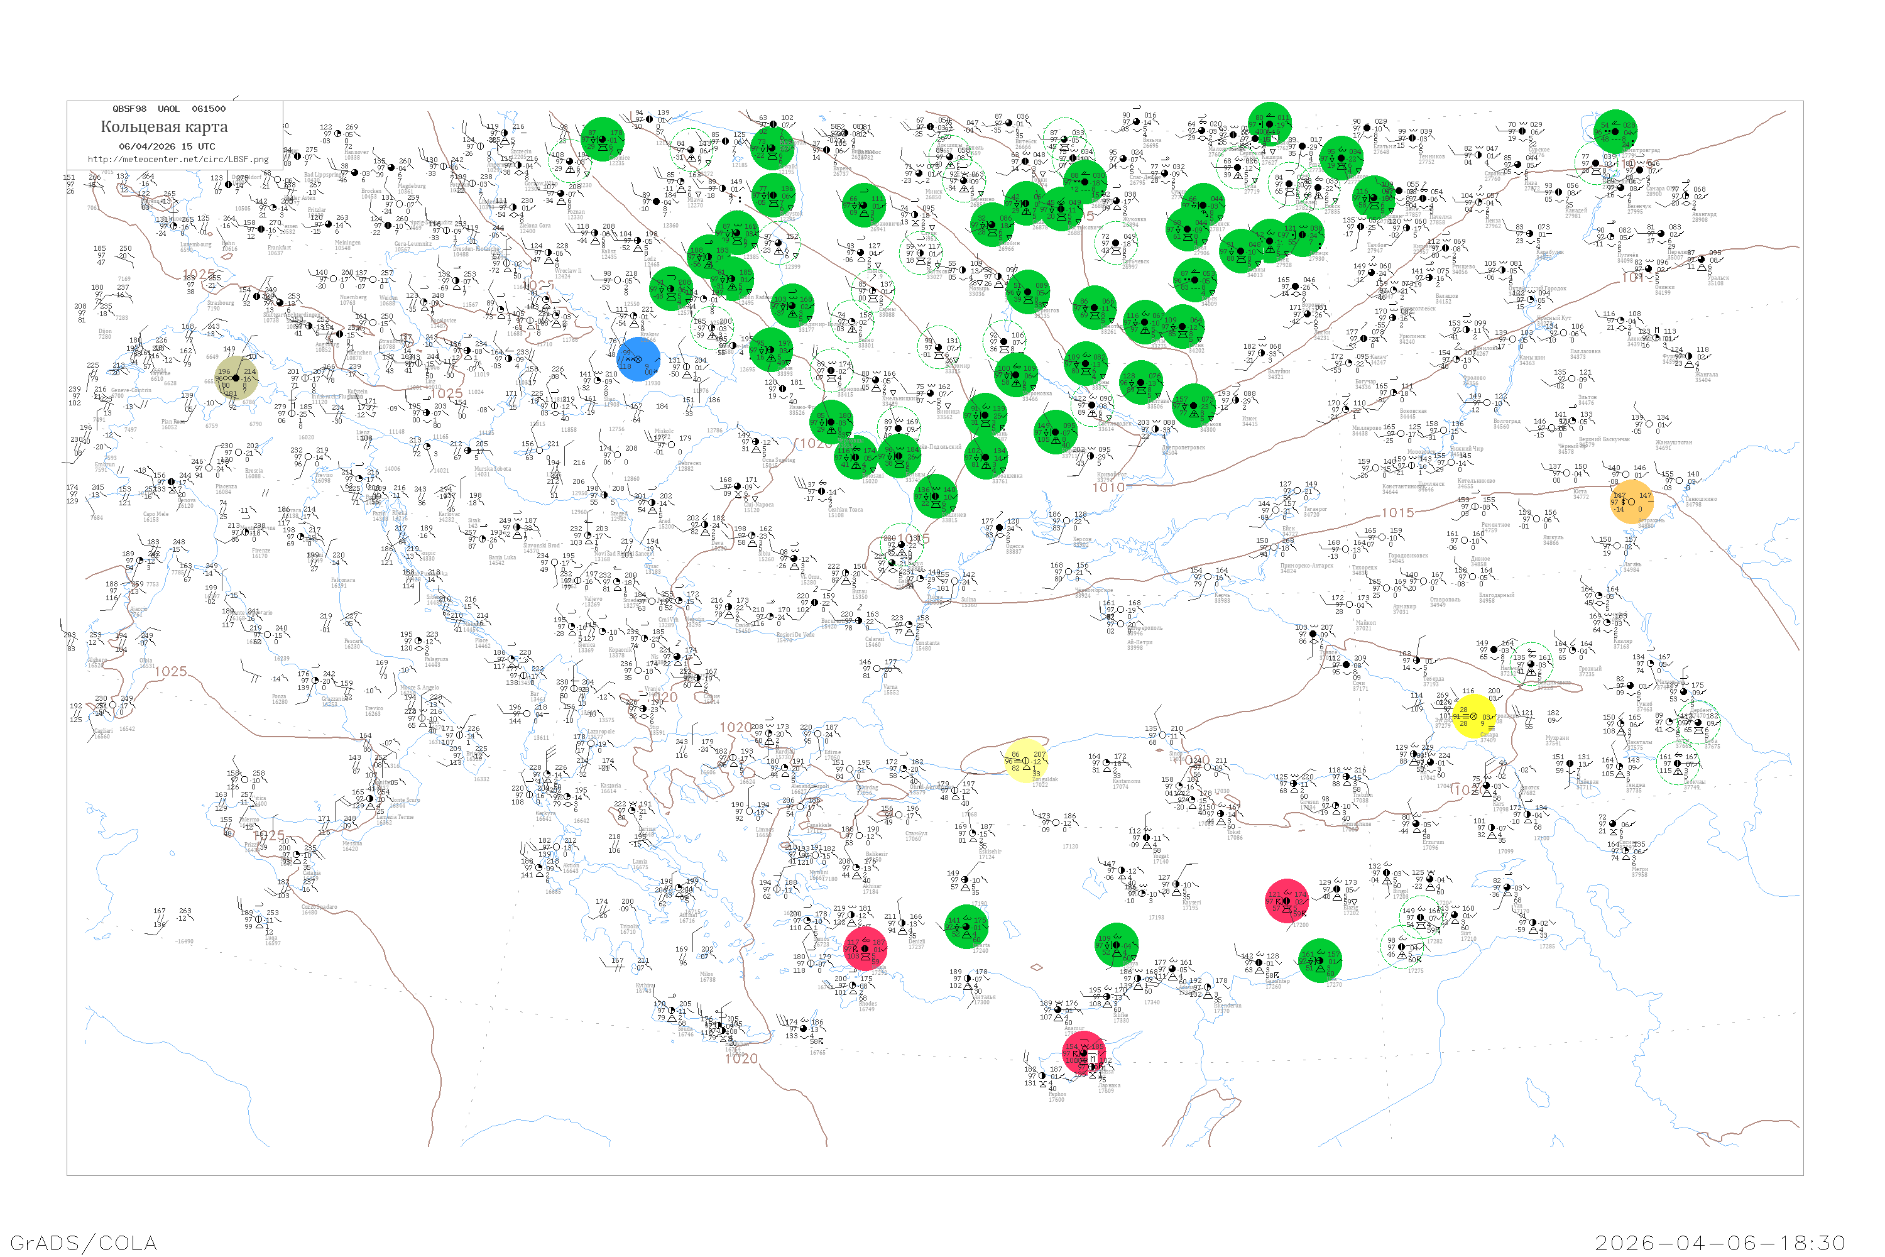Click the pale yellow circle on the Black Sea coast
The width and height of the screenshot is (1885, 1257).
click(x=1026, y=760)
